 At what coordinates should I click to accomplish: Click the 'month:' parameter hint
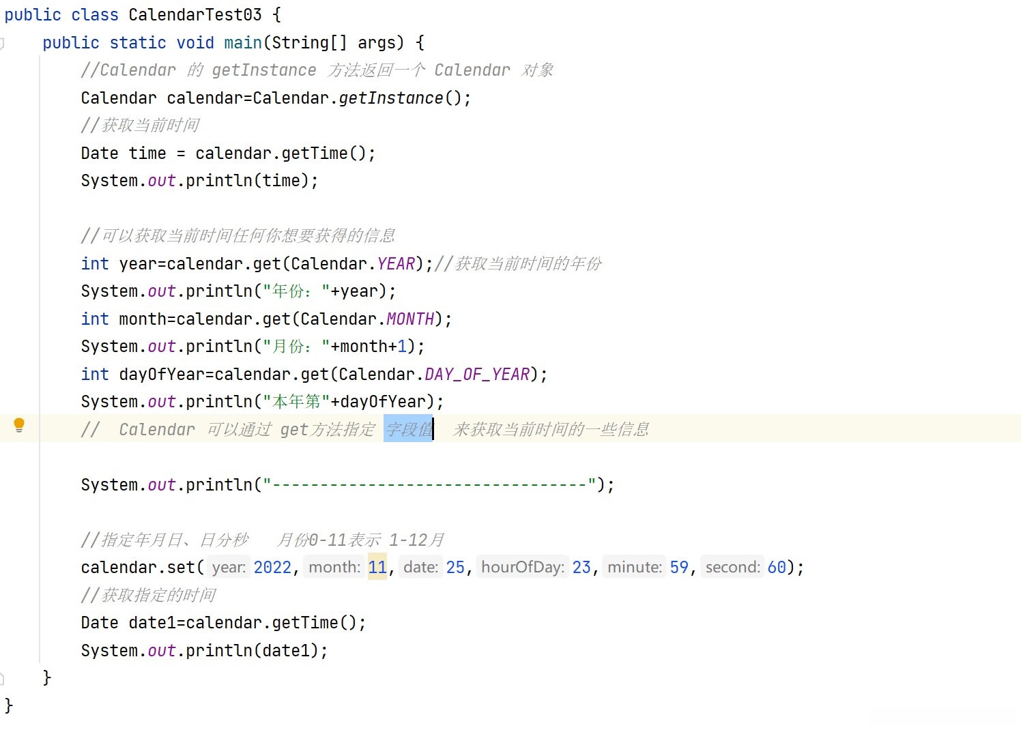tap(334, 568)
